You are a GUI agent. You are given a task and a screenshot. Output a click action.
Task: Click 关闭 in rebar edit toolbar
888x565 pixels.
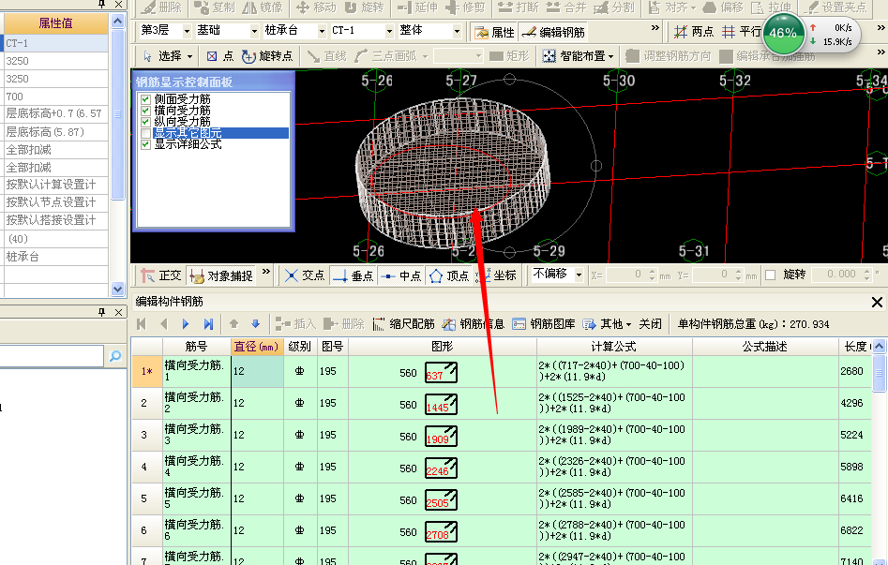pyautogui.click(x=650, y=324)
